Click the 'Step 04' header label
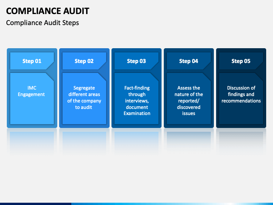 189,61
